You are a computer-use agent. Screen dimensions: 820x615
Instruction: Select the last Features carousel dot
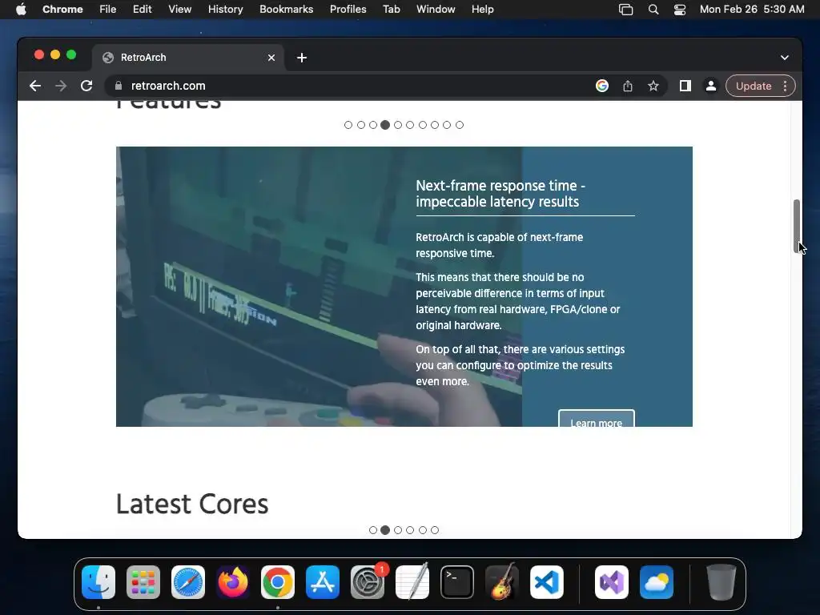(x=460, y=125)
